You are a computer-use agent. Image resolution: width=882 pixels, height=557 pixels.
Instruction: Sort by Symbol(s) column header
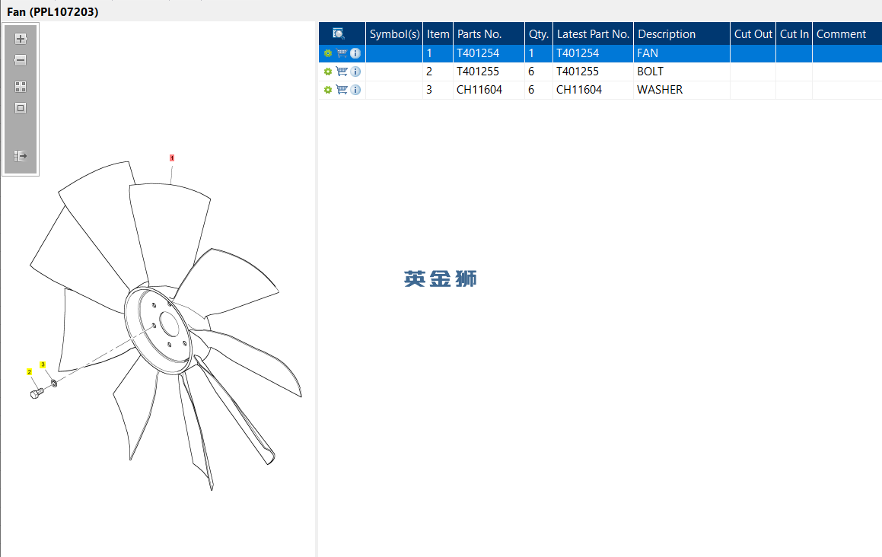(394, 33)
